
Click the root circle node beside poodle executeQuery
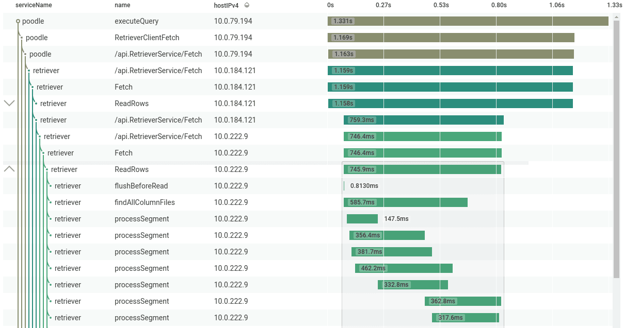coord(18,21)
